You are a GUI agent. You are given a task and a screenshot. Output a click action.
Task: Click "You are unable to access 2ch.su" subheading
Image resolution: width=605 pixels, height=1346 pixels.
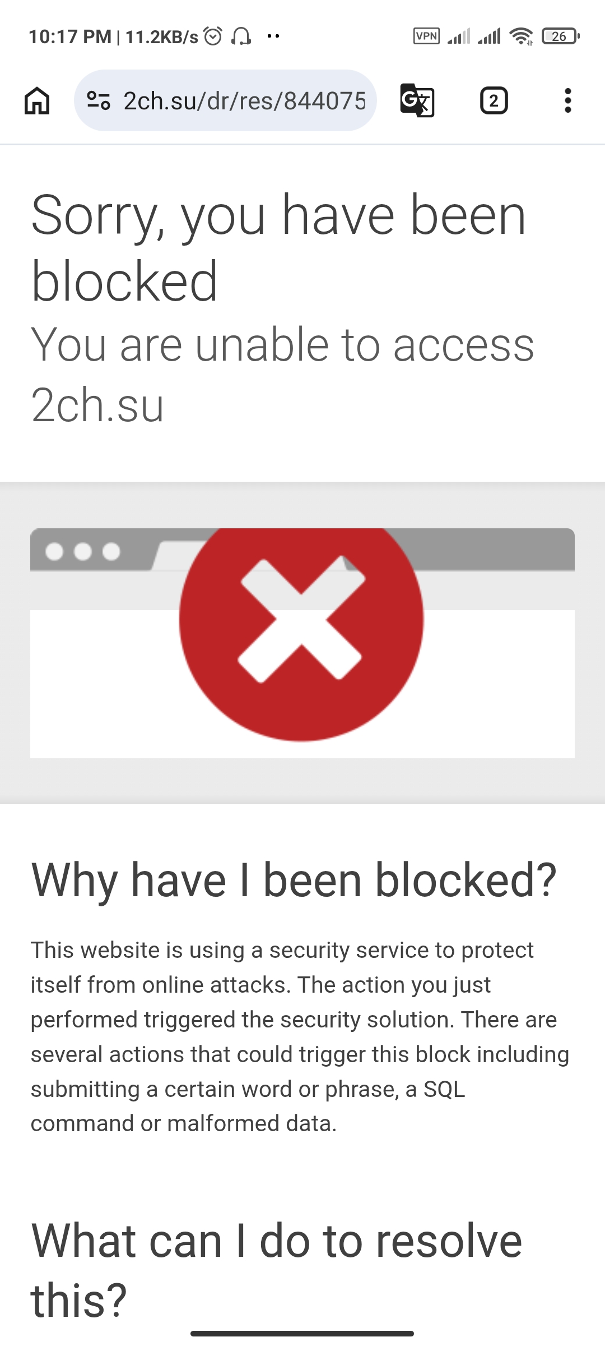282,375
